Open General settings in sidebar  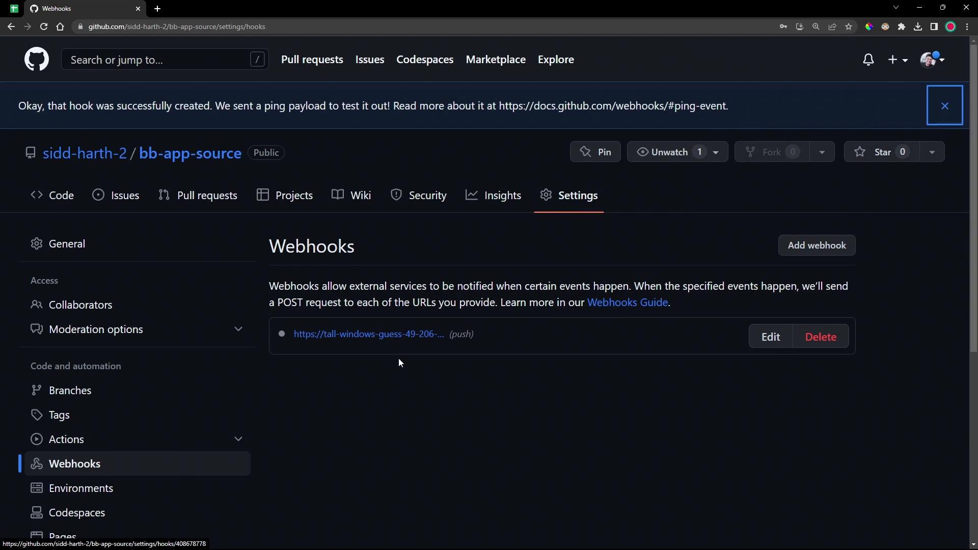tap(138, 243)
